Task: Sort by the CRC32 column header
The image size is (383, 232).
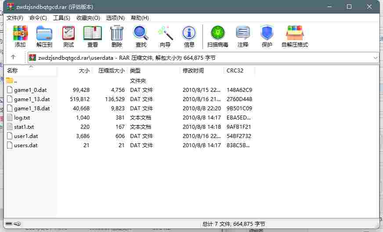Action: coord(239,71)
